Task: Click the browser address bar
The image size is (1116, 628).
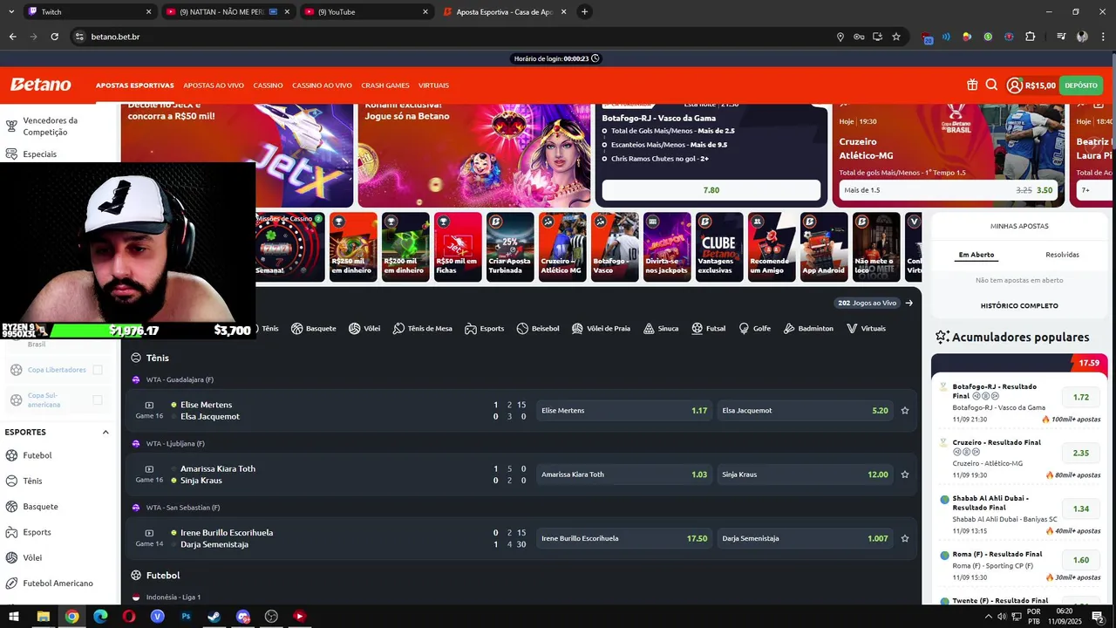Action: click(453, 37)
